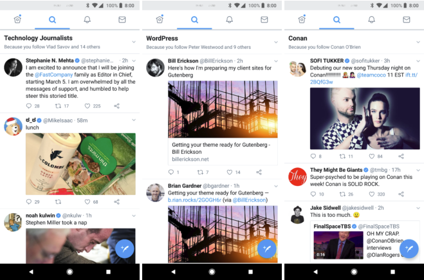Viewport: 424px width, 280px height.
Task: Reply to SOFI TUKKER tweet
Action: pyautogui.click(x=313, y=156)
